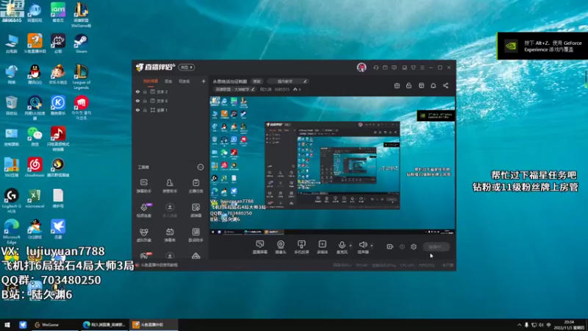Click the share icon above preview
This screenshot has height=331, width=588.
click(445, 85)
